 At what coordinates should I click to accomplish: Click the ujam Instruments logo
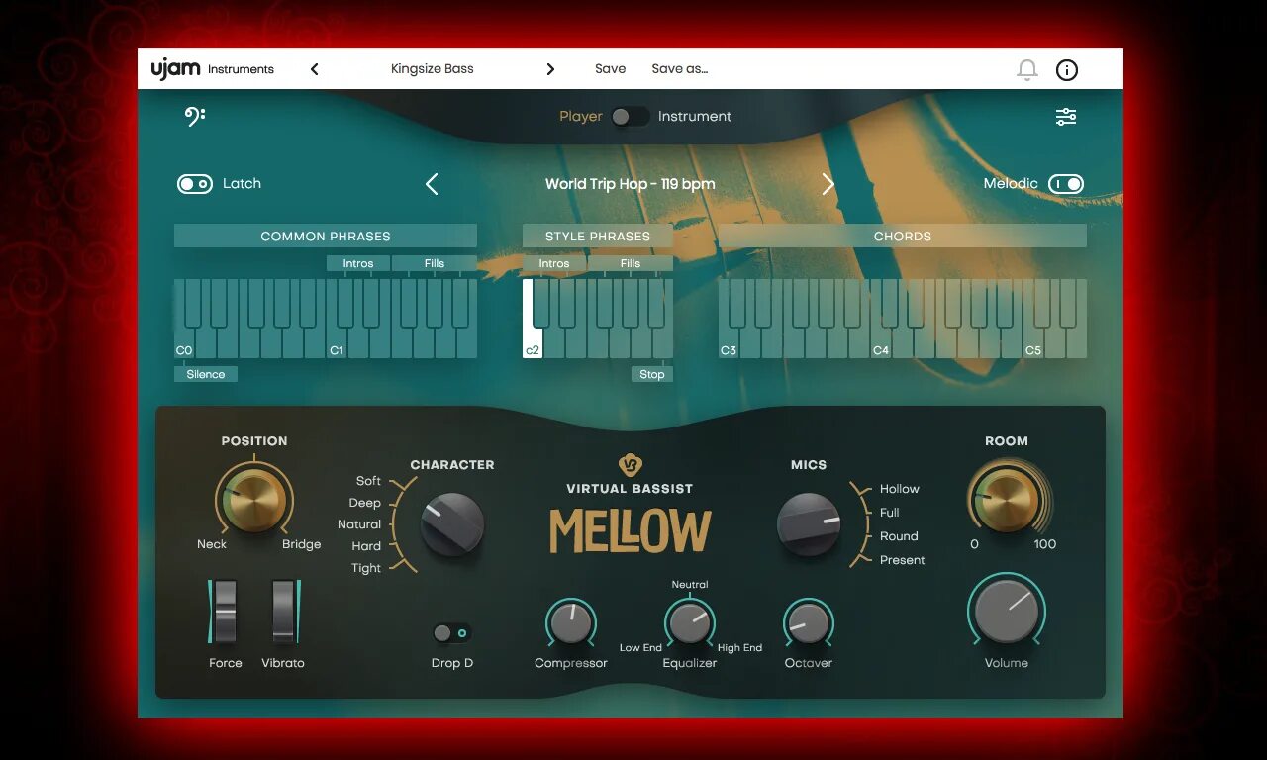click(x=212, y=69)
